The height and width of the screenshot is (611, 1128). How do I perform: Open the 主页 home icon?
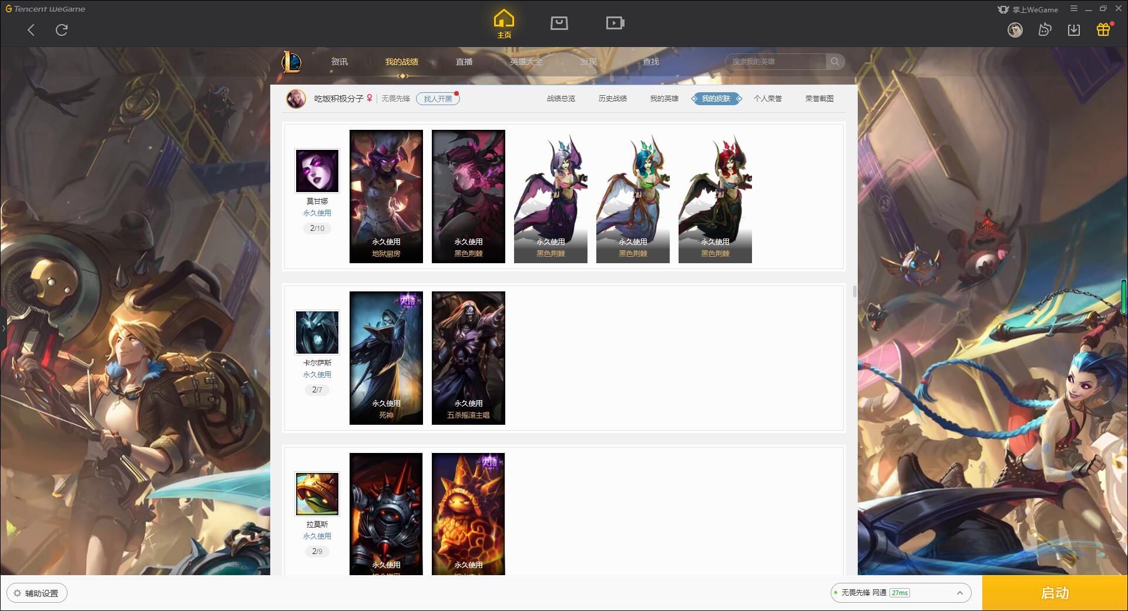tap(504, 24)
